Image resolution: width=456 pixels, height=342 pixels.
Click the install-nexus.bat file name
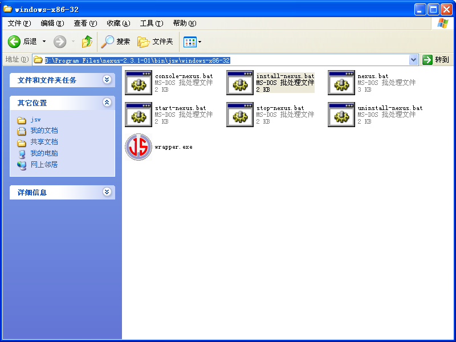coord(286,76)
